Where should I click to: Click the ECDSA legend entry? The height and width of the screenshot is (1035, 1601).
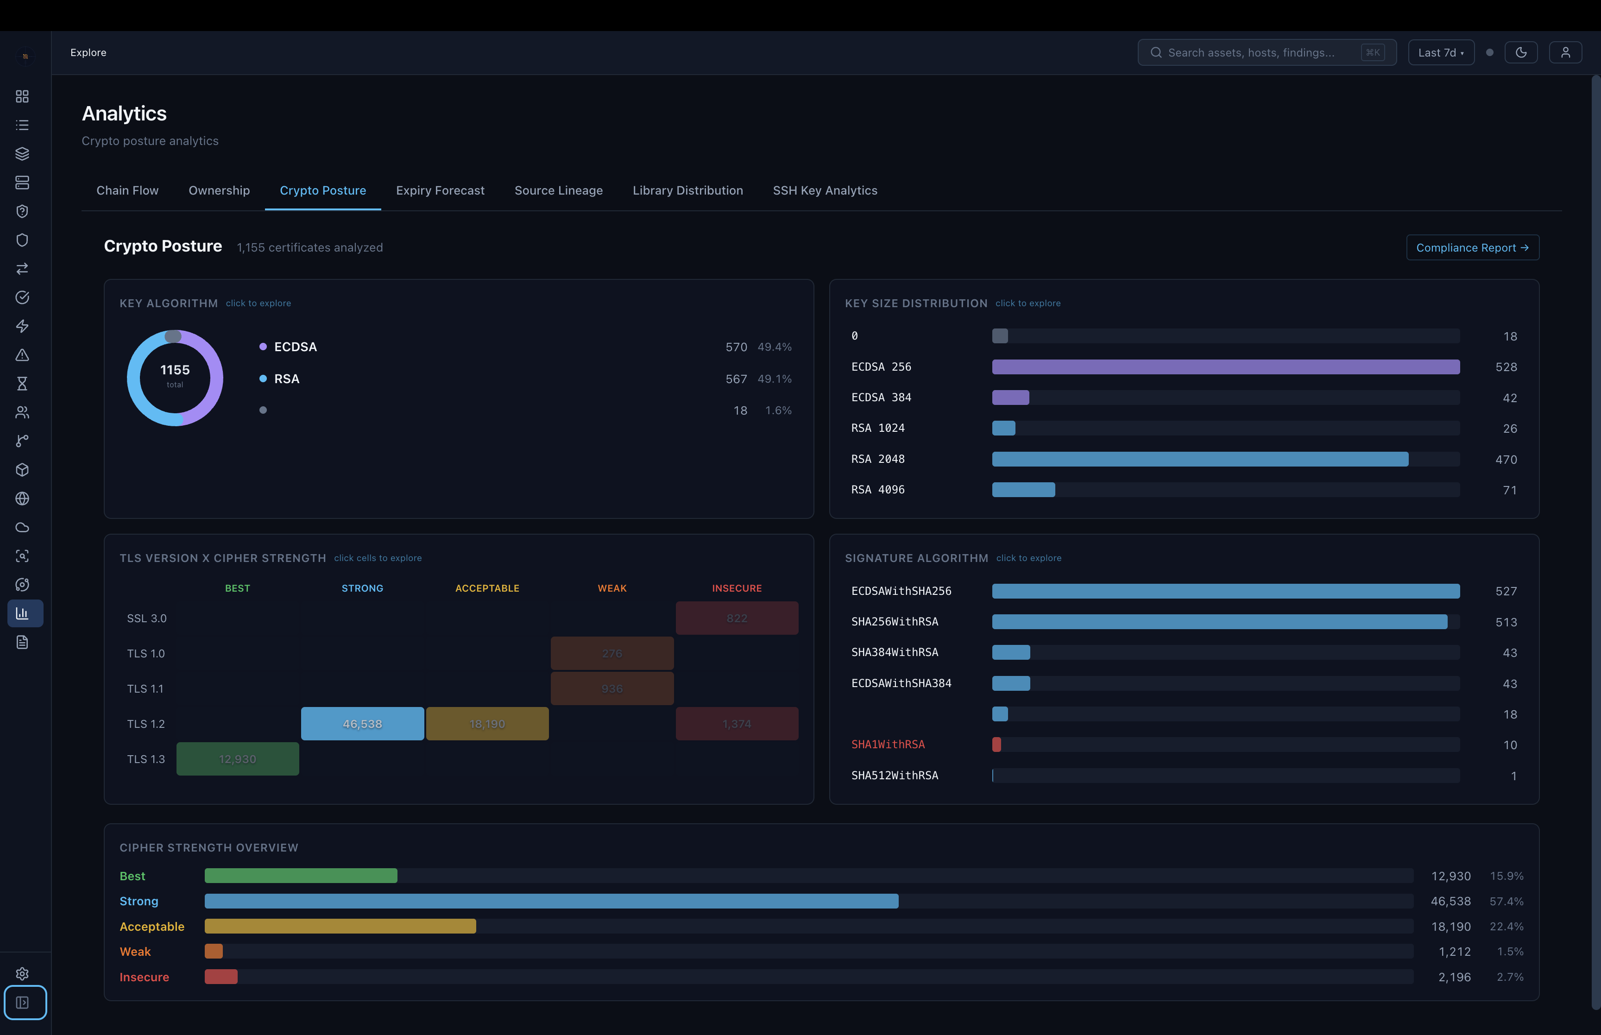[525, 347]
